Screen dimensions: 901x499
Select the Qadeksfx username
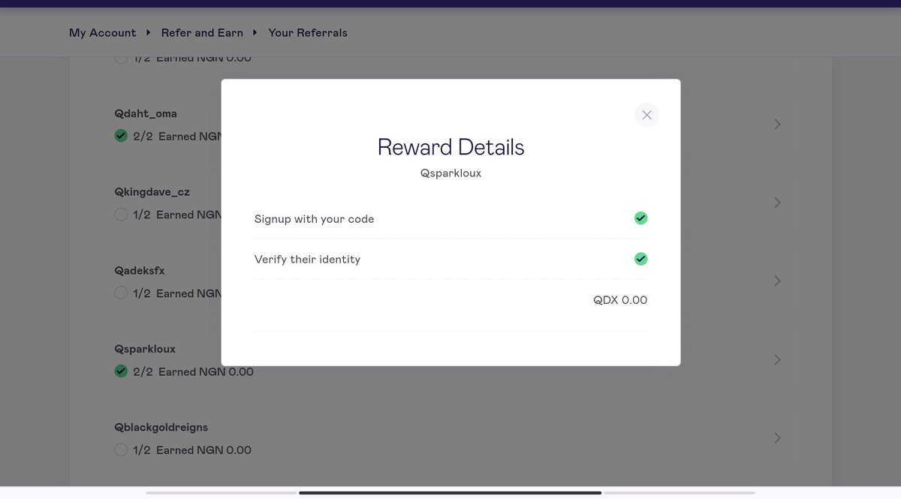[139, 270]
